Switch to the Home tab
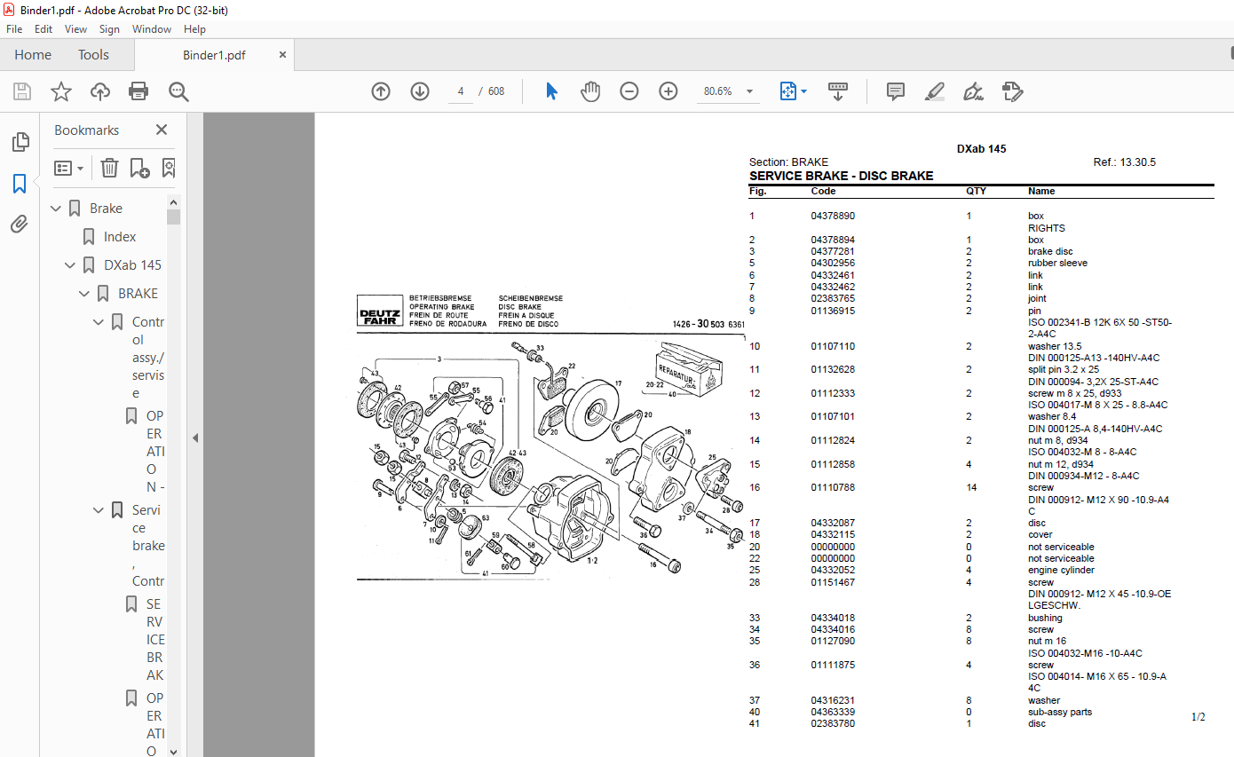Image resolution: width=1234 pixels, height=757 pixels. point(33,55)
